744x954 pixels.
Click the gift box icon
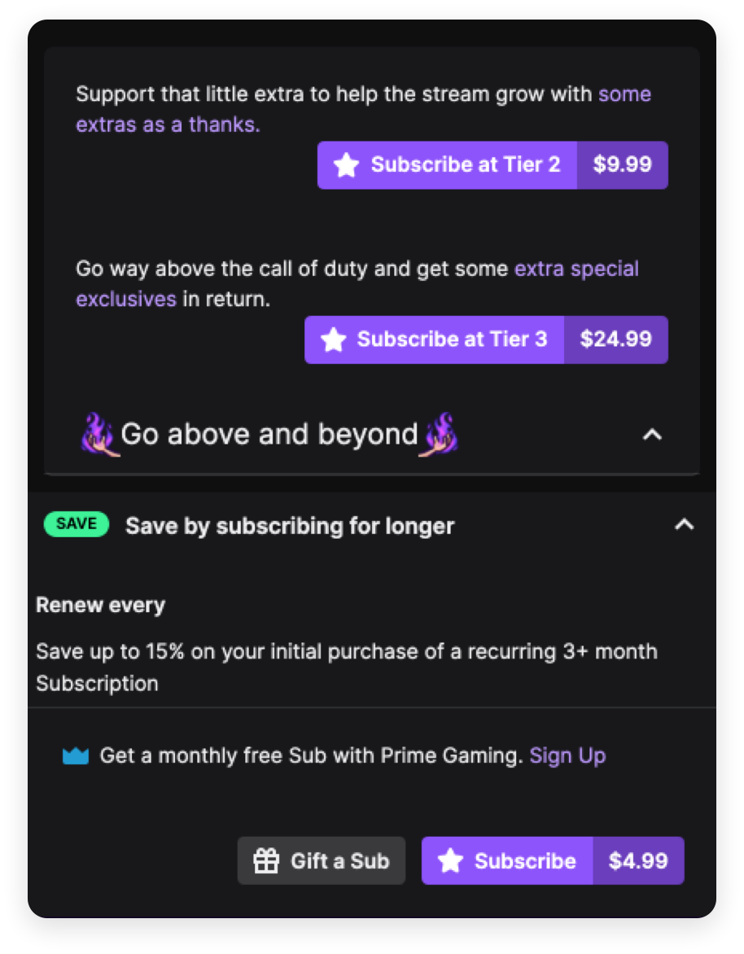click(x=266, y=860)
